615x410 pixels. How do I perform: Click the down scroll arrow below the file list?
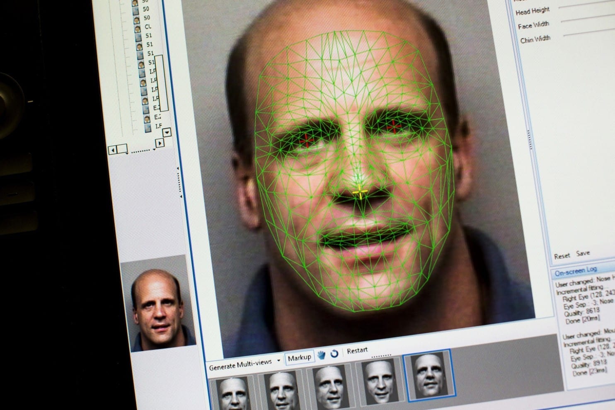tap(167, 133)
